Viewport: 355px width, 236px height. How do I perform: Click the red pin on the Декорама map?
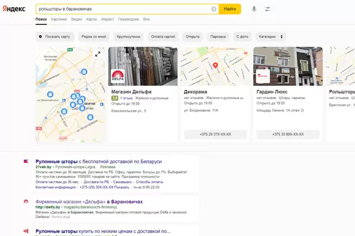[x=216, y=65]
